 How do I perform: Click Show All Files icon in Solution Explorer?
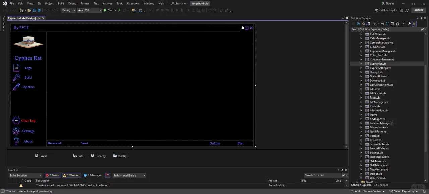tap(397, 24)
